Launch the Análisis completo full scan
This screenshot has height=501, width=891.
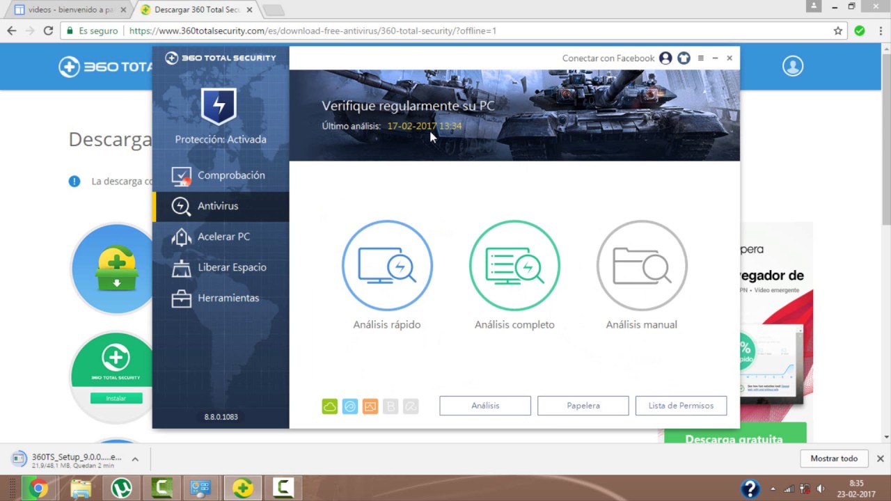coord(514,265)
